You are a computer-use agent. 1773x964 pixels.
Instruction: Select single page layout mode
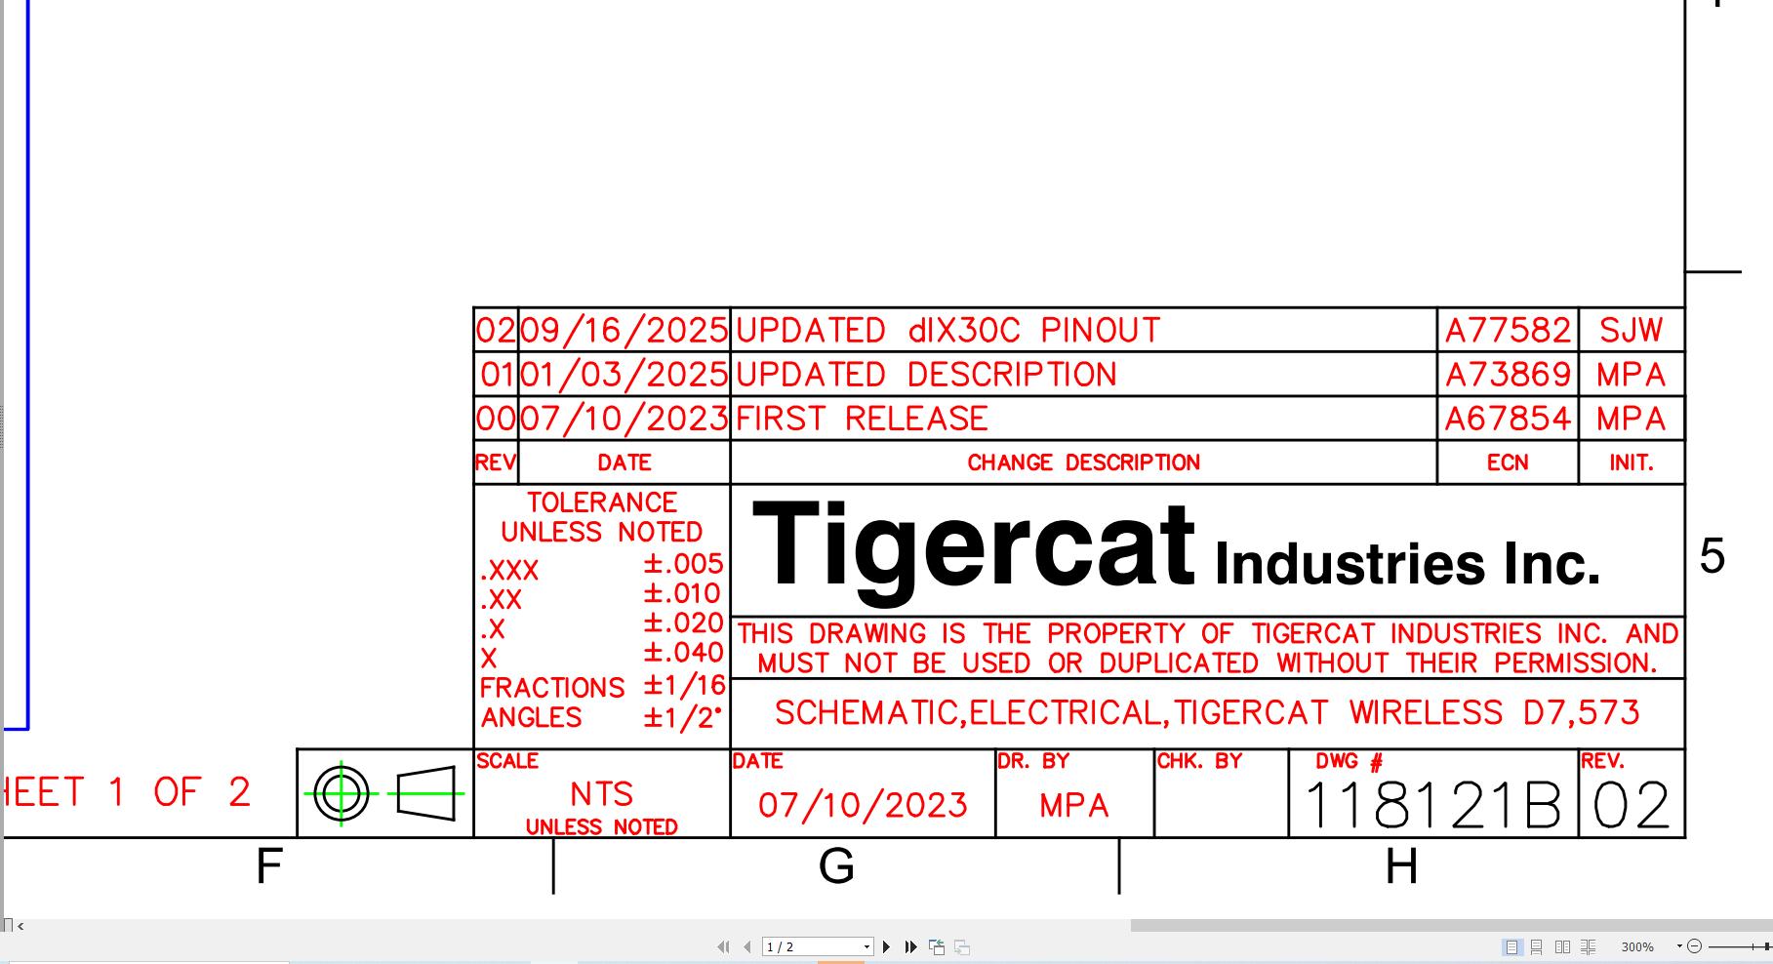(x=1512, y=946)
